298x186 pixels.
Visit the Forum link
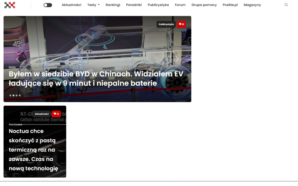(x=180, y=5)
